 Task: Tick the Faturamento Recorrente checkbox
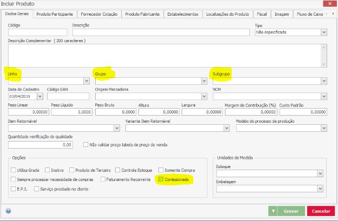[x=103, y=179]
